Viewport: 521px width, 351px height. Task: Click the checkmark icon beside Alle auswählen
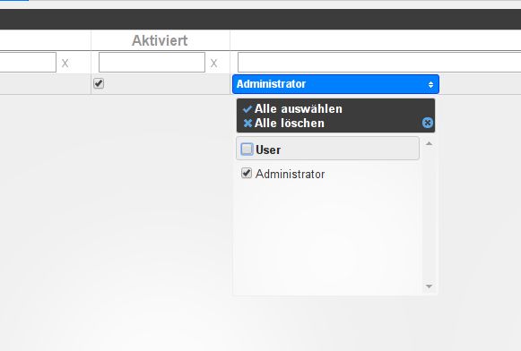[247, 109]
